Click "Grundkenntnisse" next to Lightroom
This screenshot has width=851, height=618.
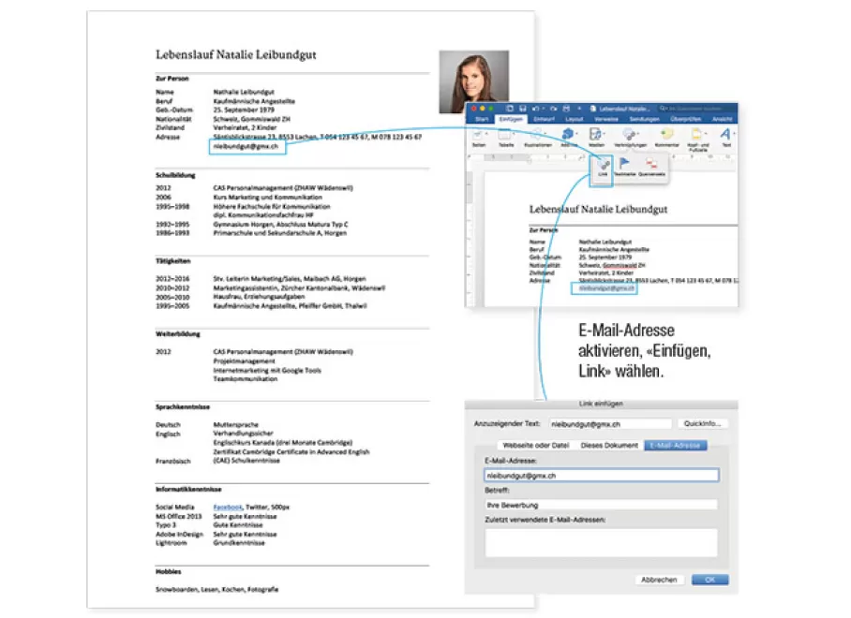pos(239,543)
